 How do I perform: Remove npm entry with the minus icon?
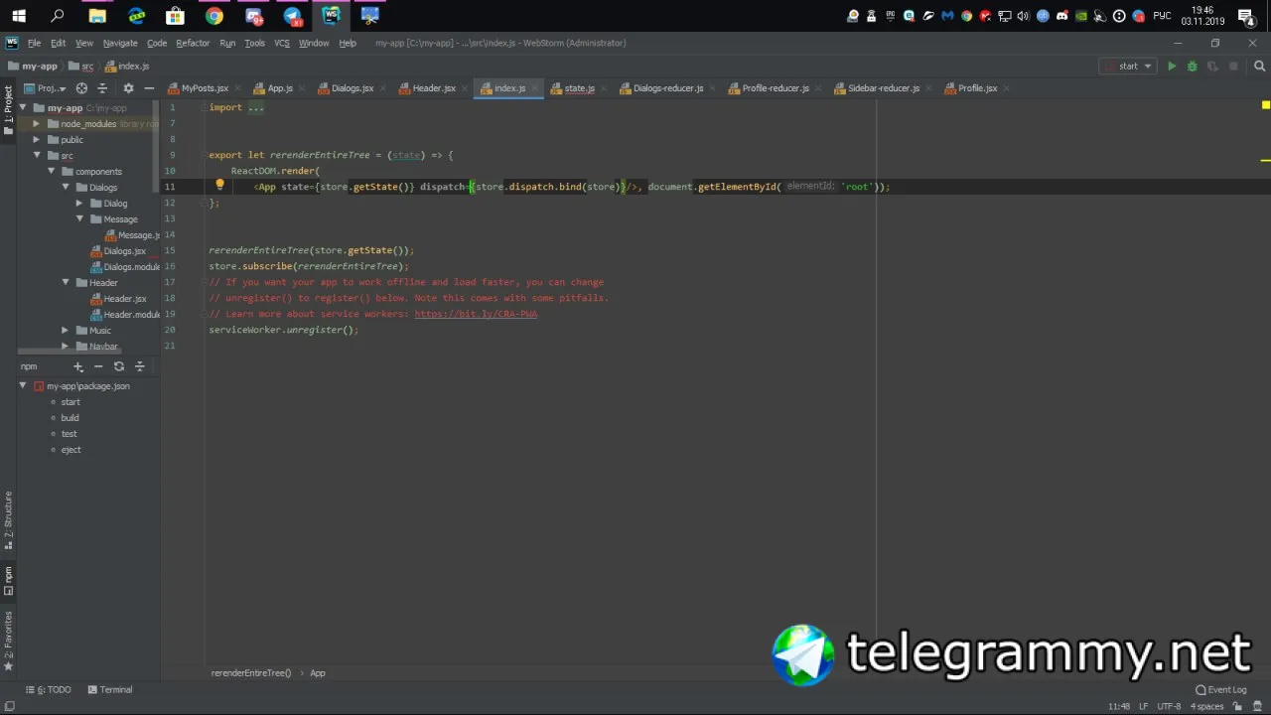pos(98,366)
